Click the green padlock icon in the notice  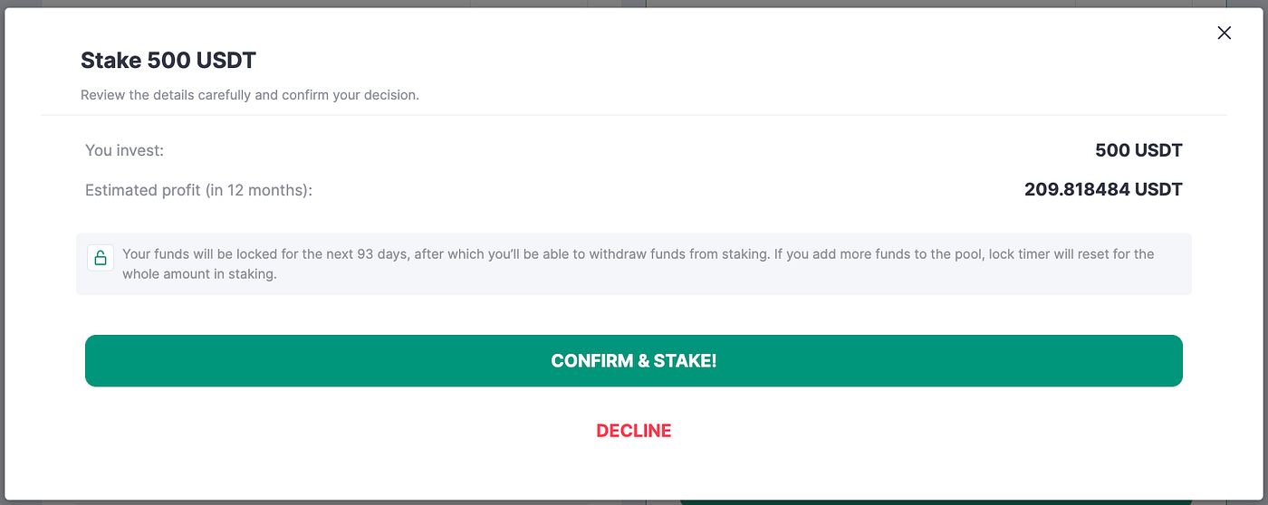click(x=101, y=258)
